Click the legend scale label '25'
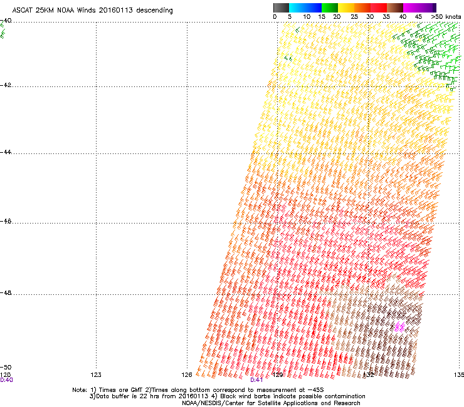 (354, 17)
